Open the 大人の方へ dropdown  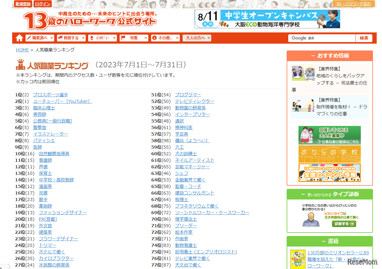(x=197, y=38)
